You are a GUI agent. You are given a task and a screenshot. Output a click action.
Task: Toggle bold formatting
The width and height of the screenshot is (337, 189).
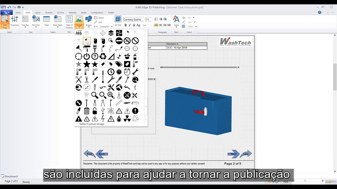click(126, 25)
